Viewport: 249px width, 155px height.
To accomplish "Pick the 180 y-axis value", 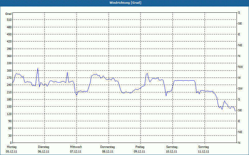I will tap(9, 99).
